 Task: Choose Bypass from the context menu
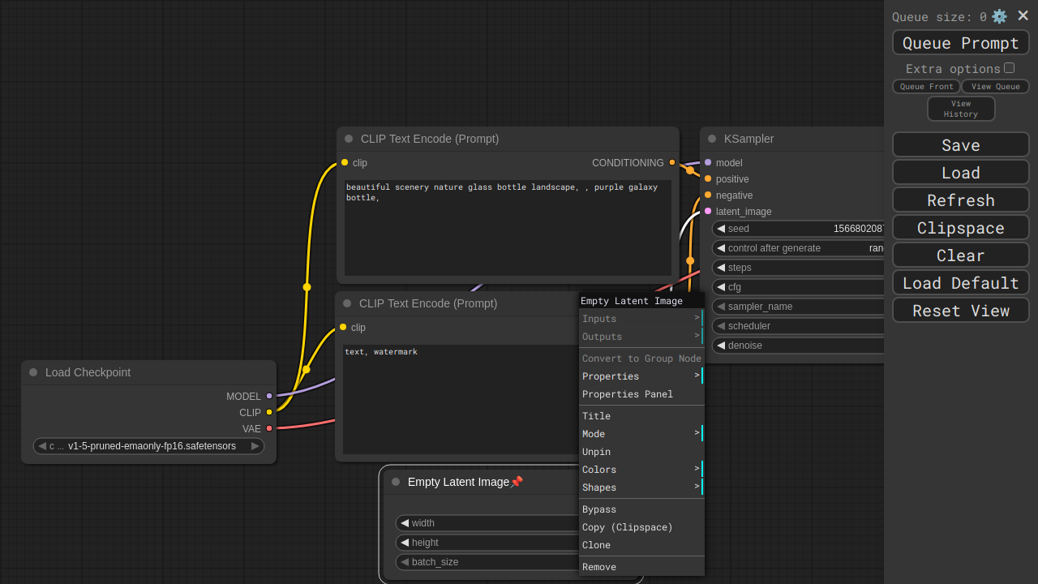tap(599, 509)
